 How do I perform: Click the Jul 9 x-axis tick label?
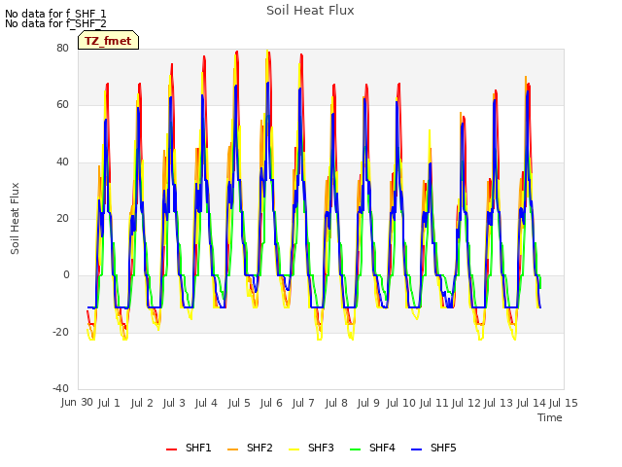pyautogui.click(x=368, y=403)
